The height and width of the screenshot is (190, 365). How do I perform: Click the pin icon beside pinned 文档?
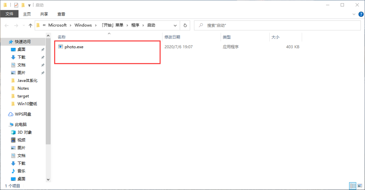tap(43, 65)
